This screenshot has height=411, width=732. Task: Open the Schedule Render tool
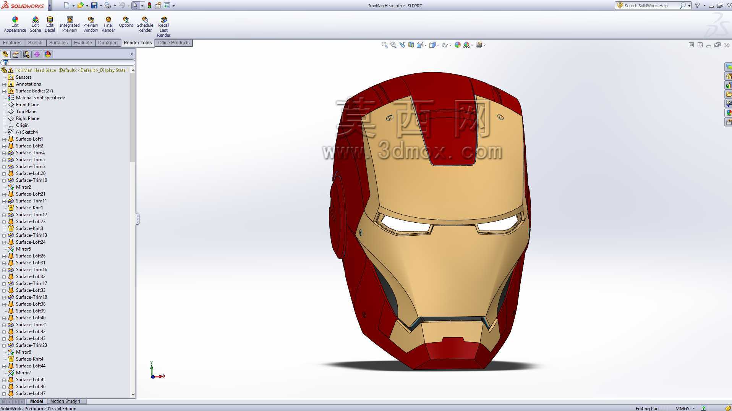[145, 24]
